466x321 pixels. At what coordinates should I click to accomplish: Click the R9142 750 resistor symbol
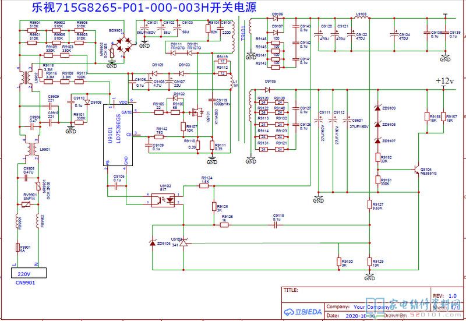[x=159, y=137]
